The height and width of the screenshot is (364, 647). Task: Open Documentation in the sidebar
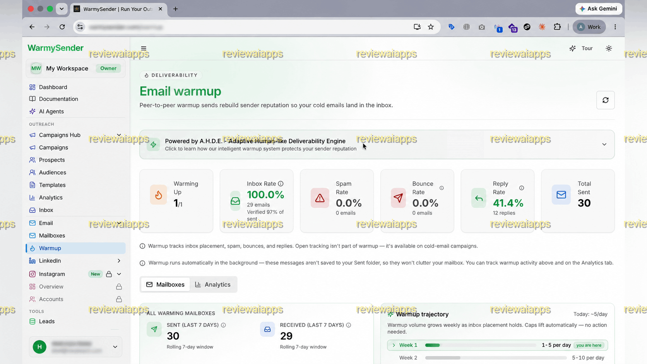click(58, 99)
